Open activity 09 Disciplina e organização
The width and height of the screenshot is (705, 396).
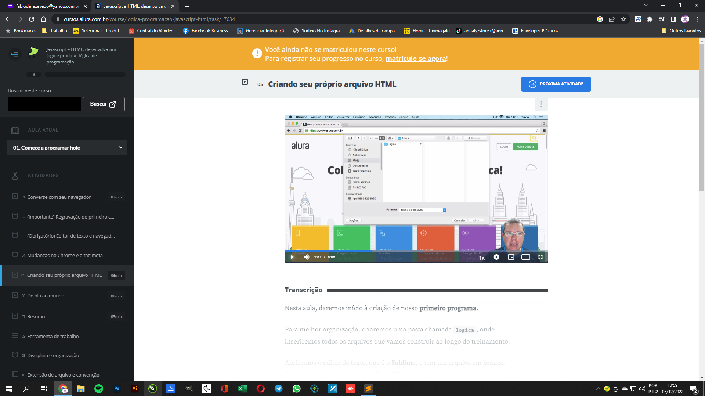[67, 355]
